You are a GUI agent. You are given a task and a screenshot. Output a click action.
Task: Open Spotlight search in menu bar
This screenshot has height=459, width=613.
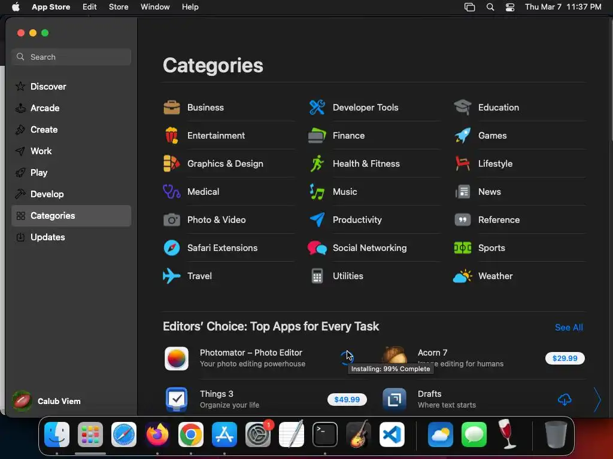[490, 7]
